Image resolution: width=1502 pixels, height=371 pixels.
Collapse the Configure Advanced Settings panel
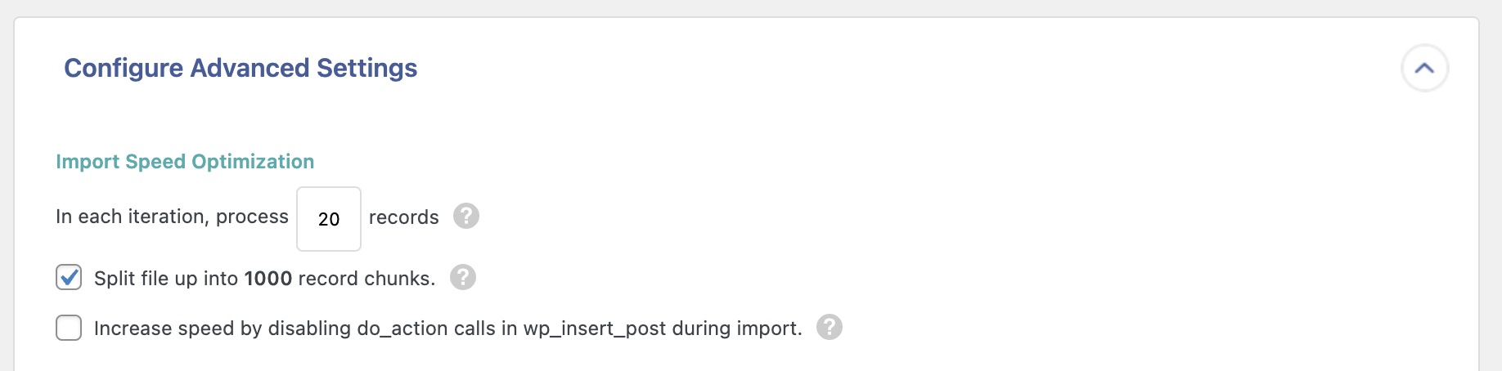pyautogui.click(x=1424, y=68)
